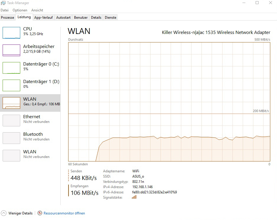Image resolution: width=277 pixels, height=220 pixels.
Task: Select the disconnected WLAN graph thumbnail
Action: (11, 156)
